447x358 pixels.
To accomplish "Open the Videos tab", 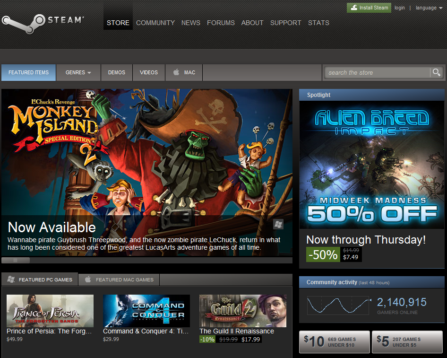I will 149,72.
